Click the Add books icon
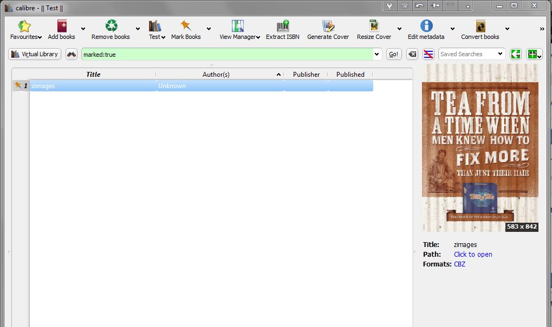 [x=62, y=26]
